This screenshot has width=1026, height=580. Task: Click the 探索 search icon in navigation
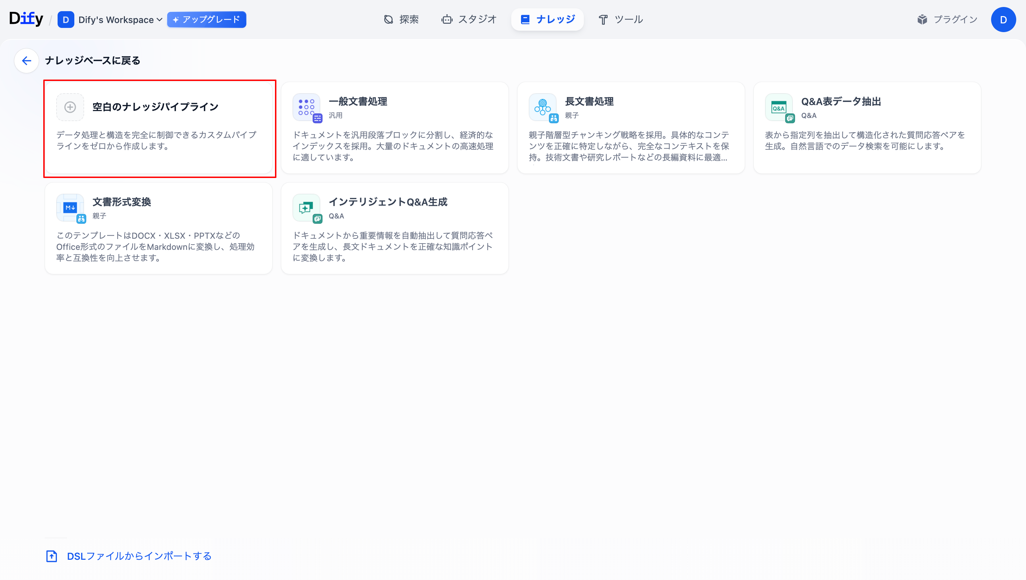(x=388, y=19)
